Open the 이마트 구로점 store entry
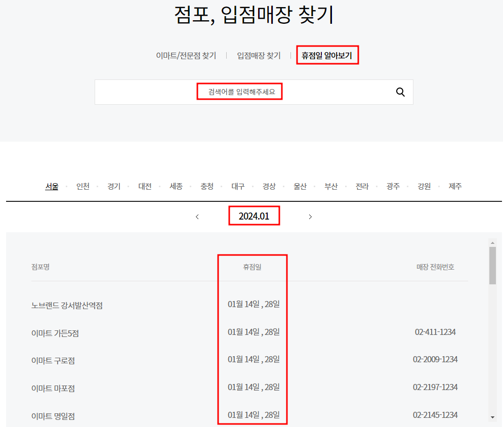This screenshot has width=503, height=427. click(51, 360)
